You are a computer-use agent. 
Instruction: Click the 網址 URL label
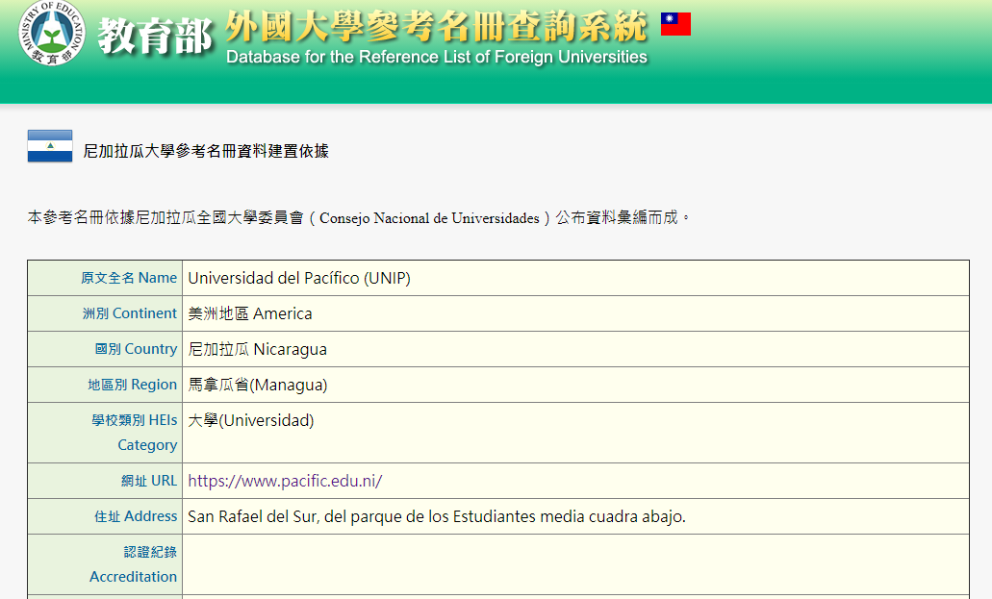(x=149, y=481)
